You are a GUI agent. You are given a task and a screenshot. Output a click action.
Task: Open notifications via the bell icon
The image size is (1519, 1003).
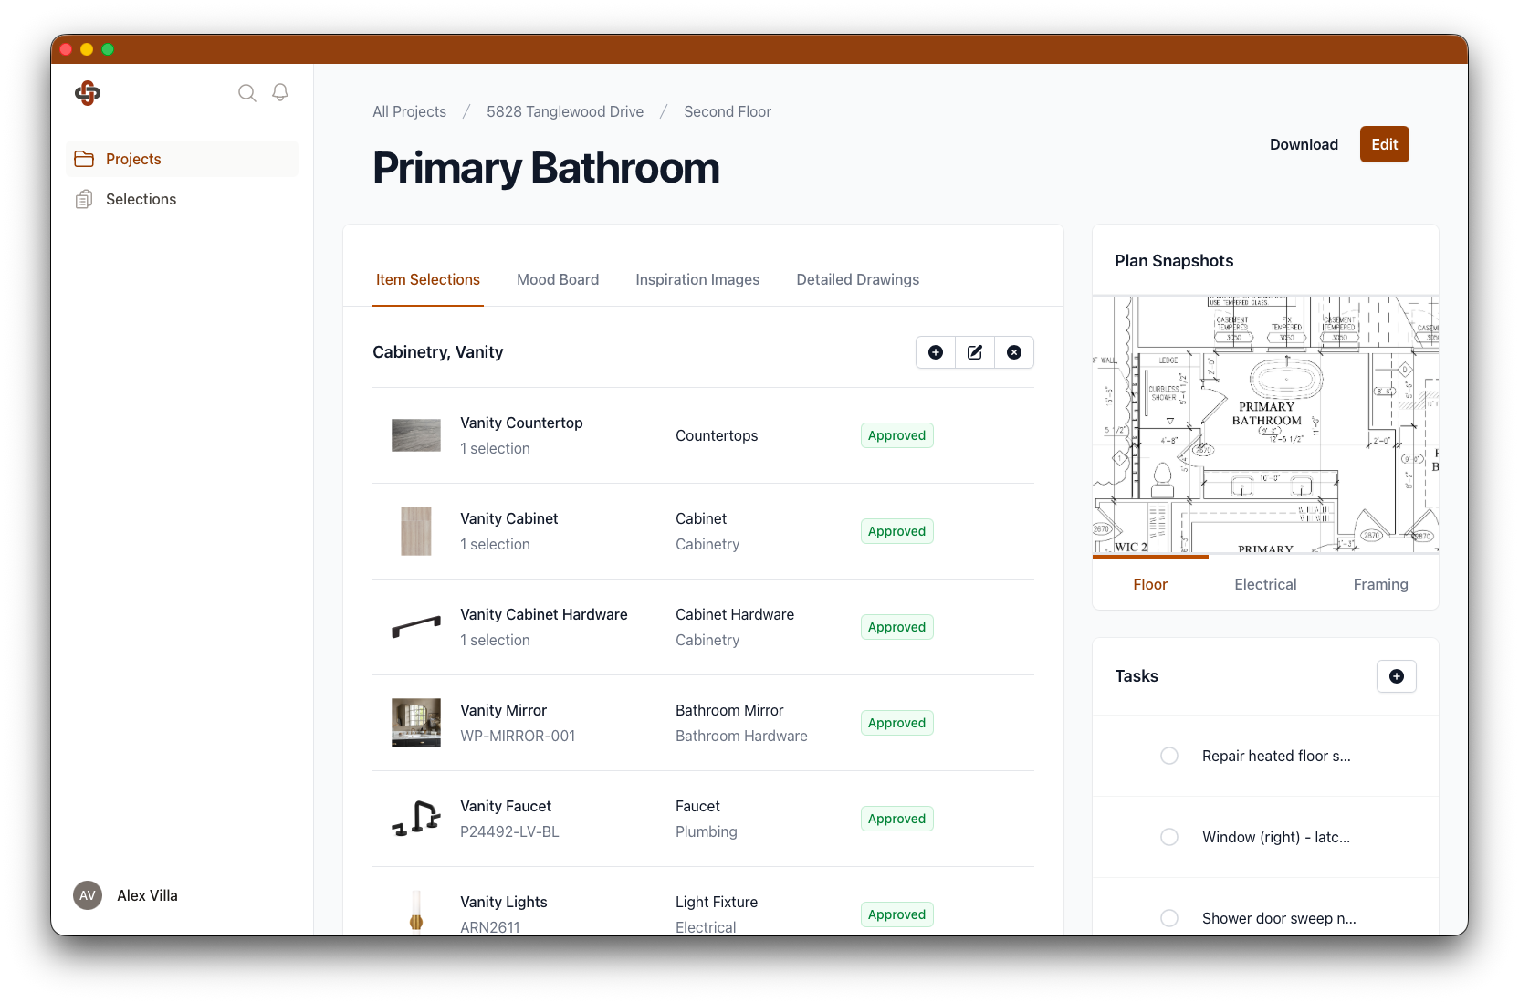pyautogui.click(x=280, y=92)
